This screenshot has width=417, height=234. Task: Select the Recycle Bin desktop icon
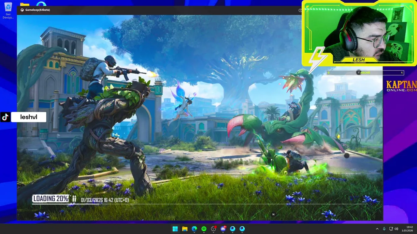point(8,11)
